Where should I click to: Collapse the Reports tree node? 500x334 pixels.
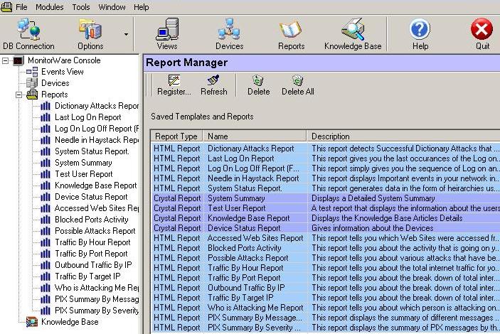(19, 95)
